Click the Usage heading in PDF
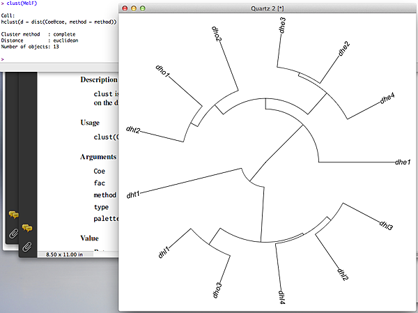The width and height of the screenshot is (418, 313). [x=90, y=123]
